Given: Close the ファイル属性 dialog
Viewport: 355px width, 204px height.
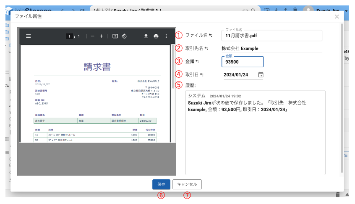Looking at the screenshot, I should (337, 17).
